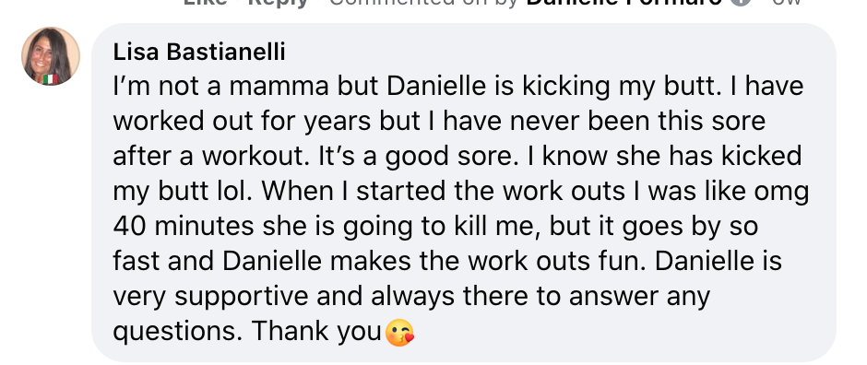Click the words "40 minutes" in the comment

[184, 227]
